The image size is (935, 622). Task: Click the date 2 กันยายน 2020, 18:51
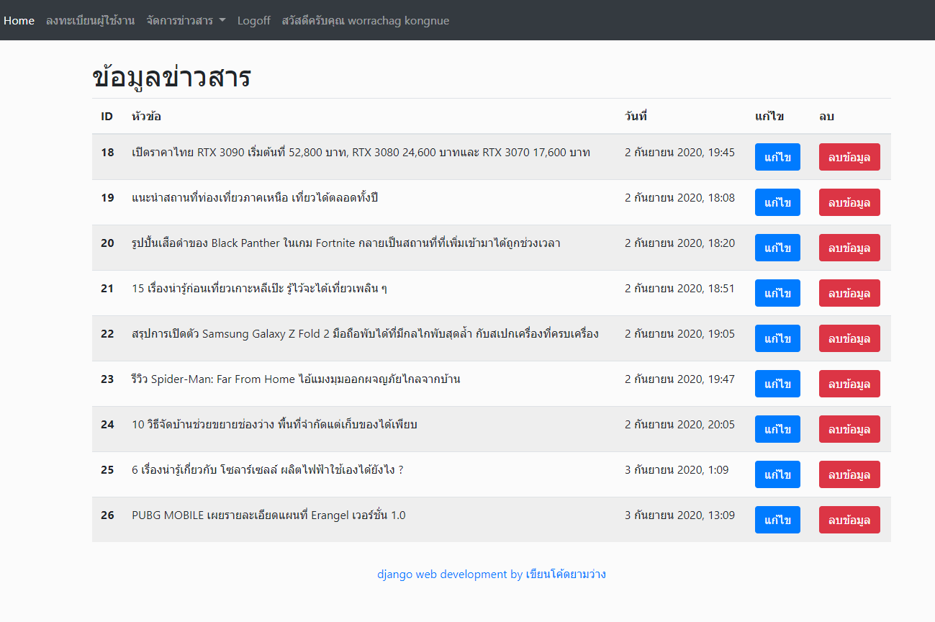point(679,289)
